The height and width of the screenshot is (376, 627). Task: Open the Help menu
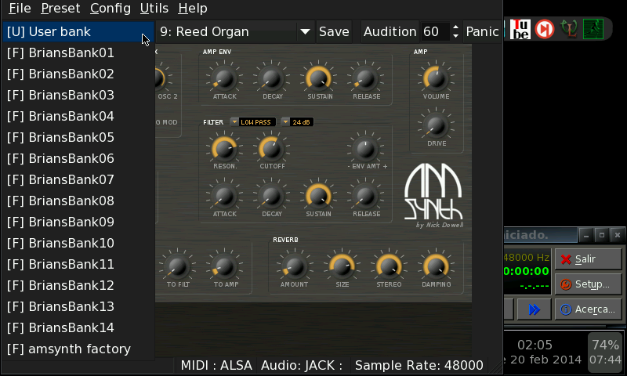click(192, 8)
